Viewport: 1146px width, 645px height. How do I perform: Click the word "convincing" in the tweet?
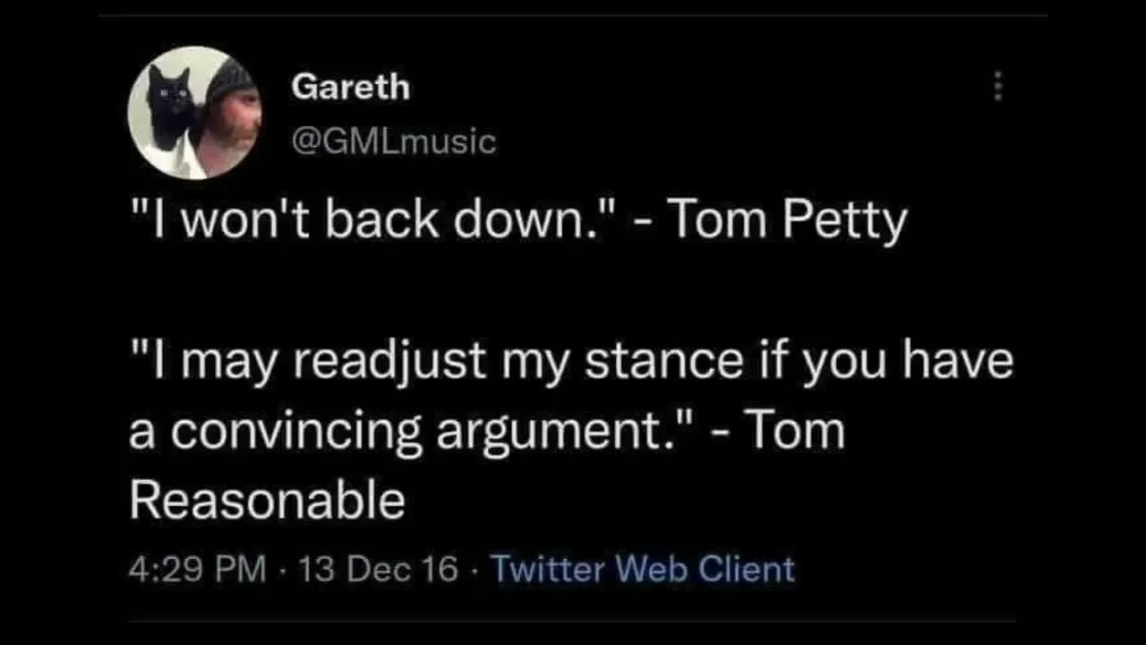[296, 431]
